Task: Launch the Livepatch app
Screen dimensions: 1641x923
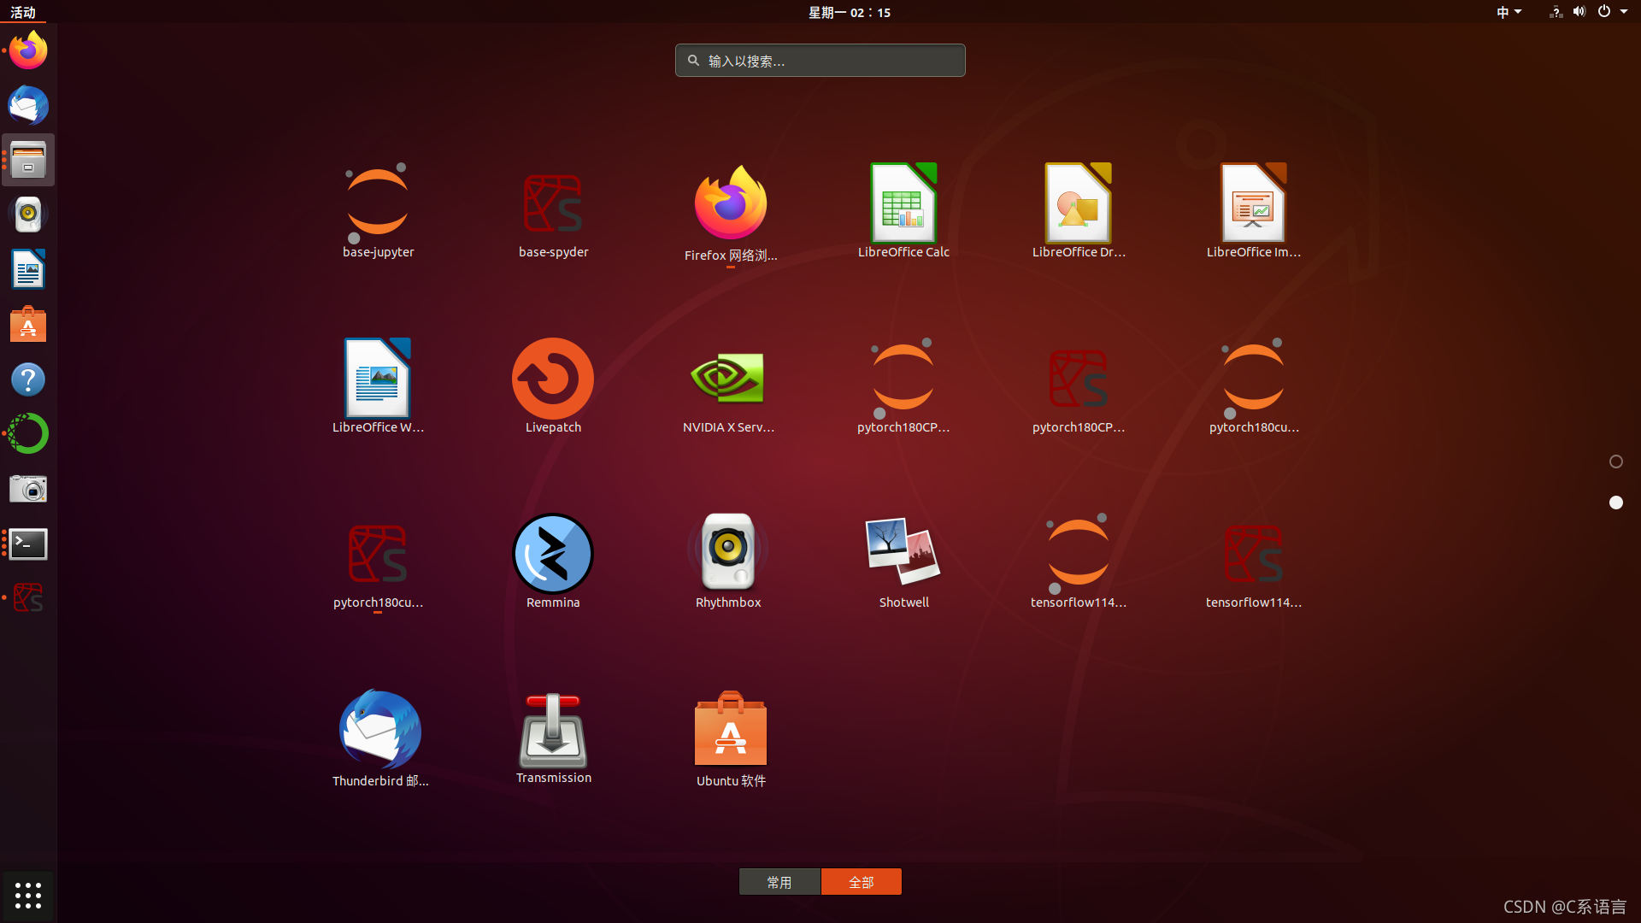Action: (553, 386)
